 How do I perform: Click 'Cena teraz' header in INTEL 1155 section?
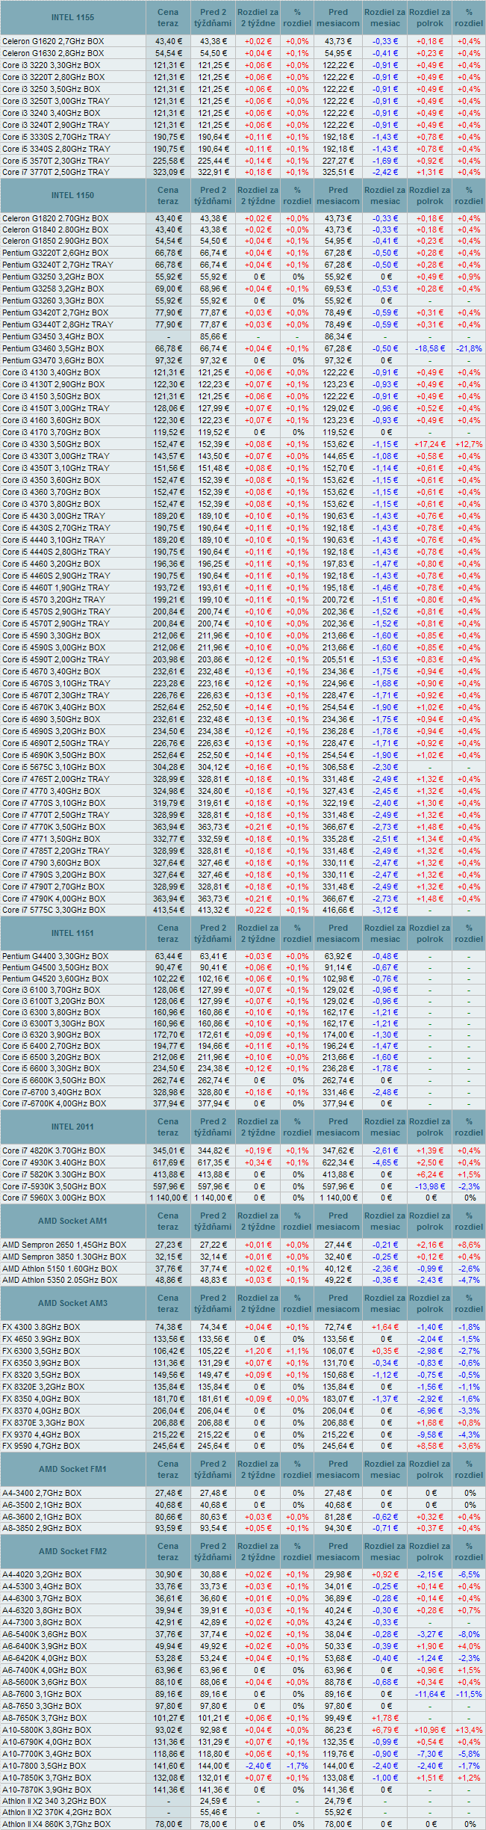[168, 17]
